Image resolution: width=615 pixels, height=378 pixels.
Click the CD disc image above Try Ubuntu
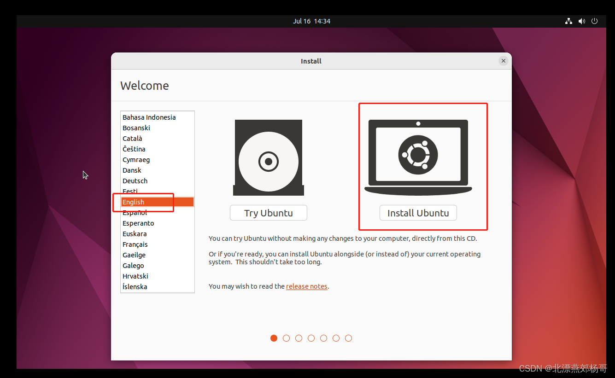(269, 157)
